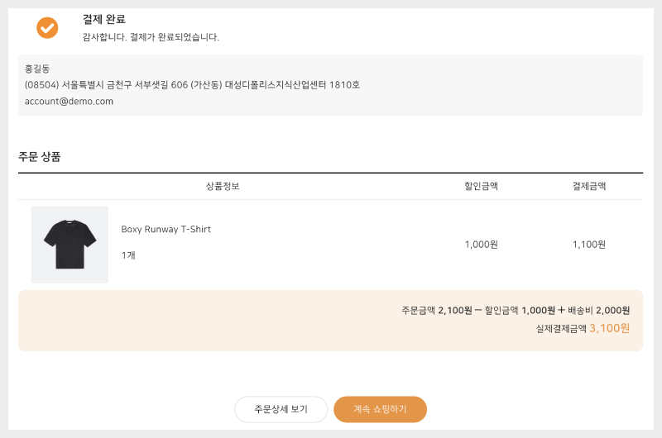This screenshot has width=662, height=438.
Task: Click the 1,000원 discount value in row
Action: pyautogui.click(x=481, y=244)
